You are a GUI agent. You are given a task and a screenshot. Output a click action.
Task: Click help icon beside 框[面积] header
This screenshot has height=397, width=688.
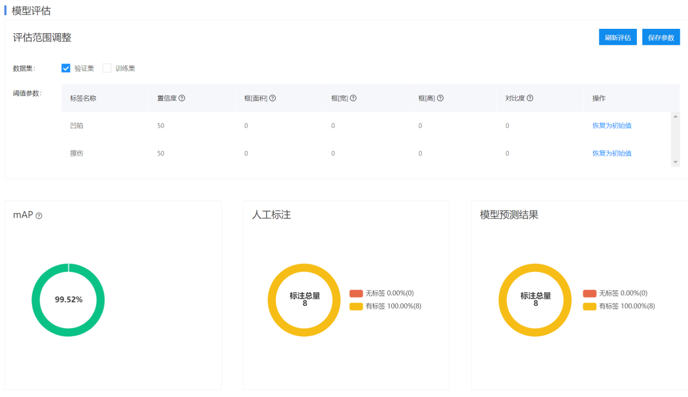pyautogui.click(x=273, y=98)
